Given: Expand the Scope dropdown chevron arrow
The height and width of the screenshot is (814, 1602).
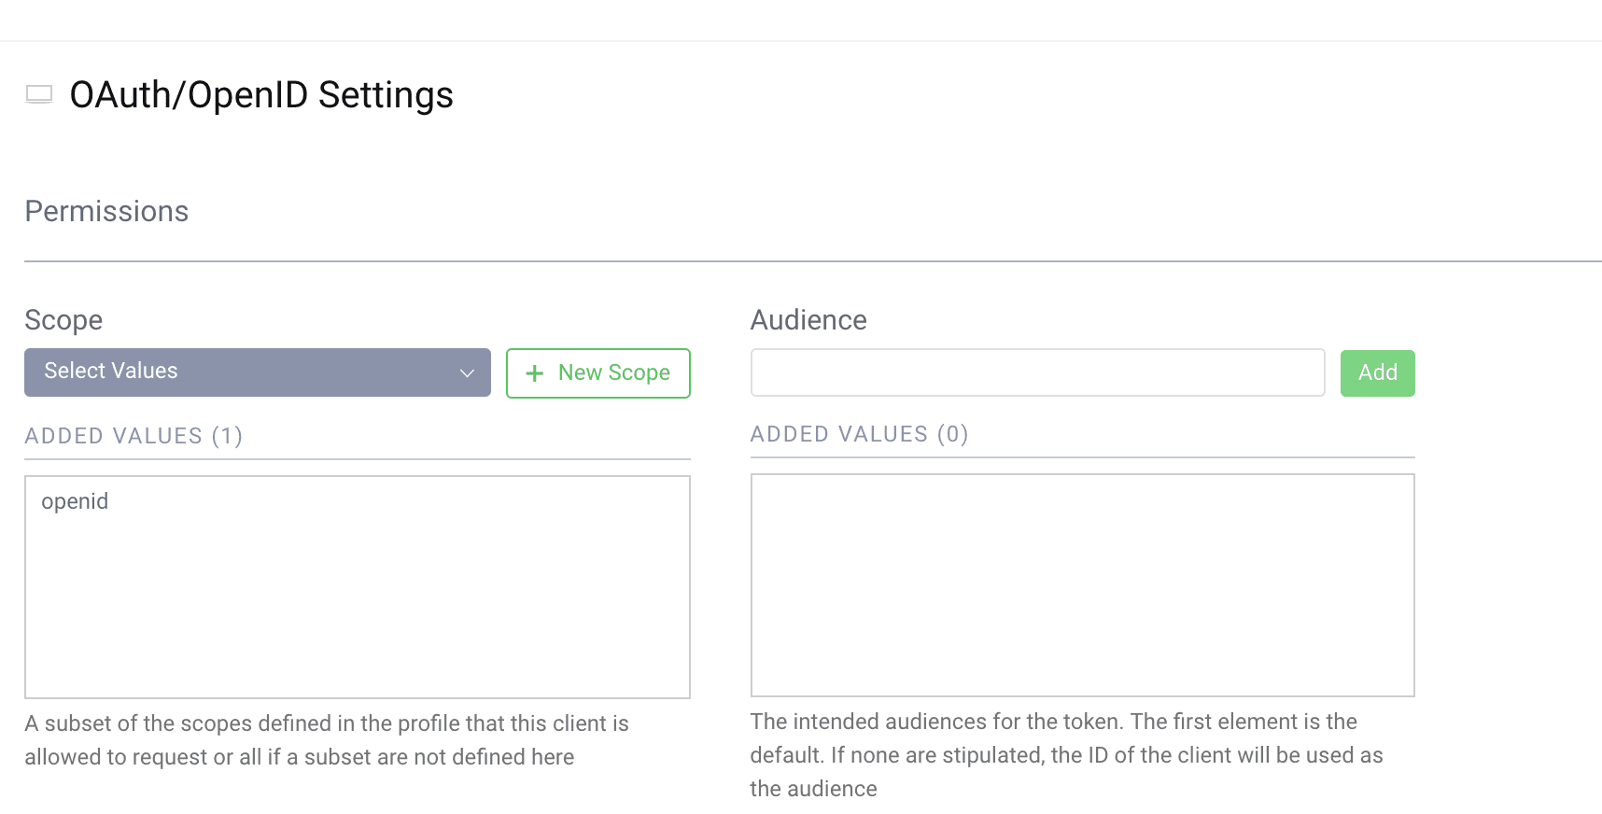Looking at the screenshot, I should (467, 373).
